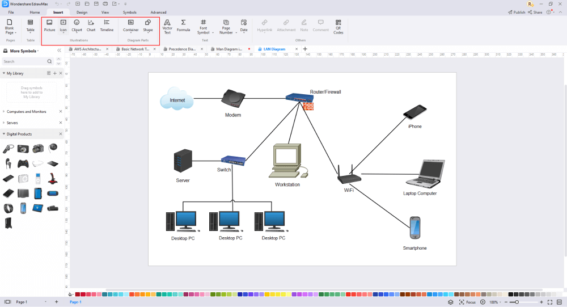Click the Publish button
Screen dimensions: 567x307
(x=517, y=12)
